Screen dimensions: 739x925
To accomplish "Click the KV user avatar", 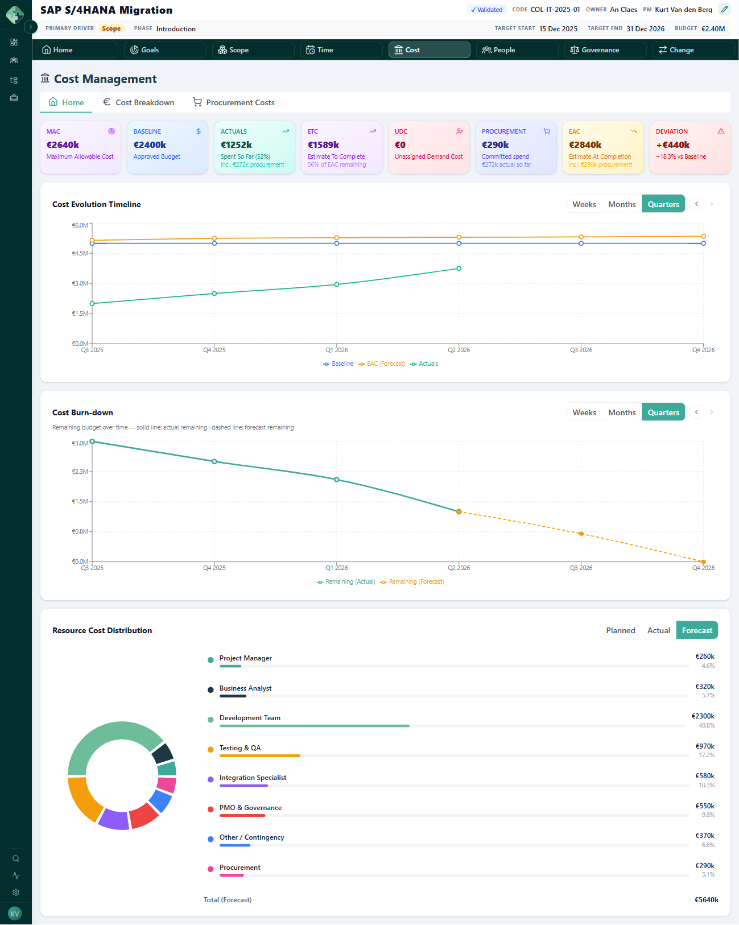I will pos(15,914).
